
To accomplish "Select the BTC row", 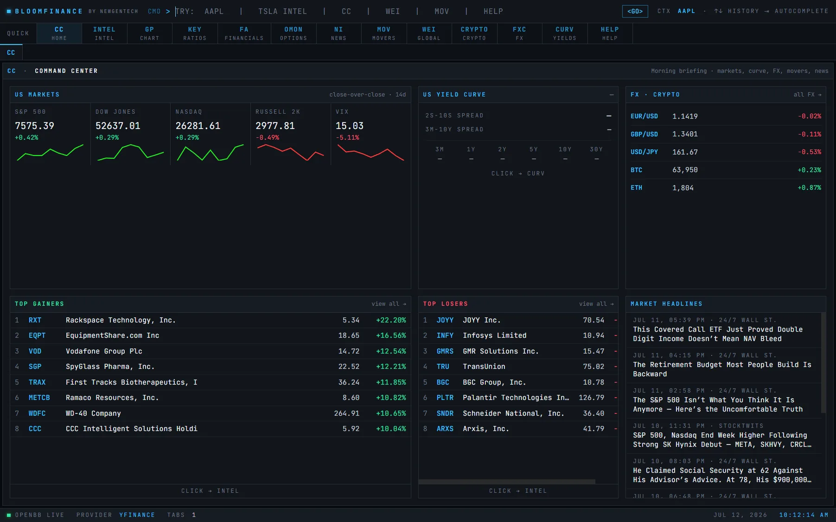I will [726, 170].
